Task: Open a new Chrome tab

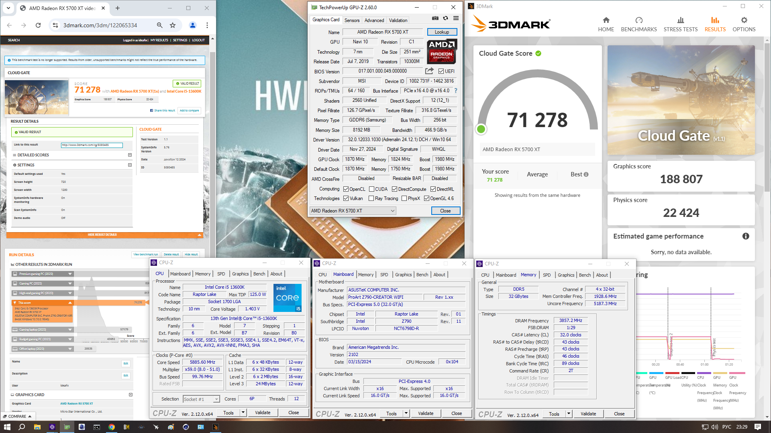Action: pyautogui.click(x=118, y=8)
